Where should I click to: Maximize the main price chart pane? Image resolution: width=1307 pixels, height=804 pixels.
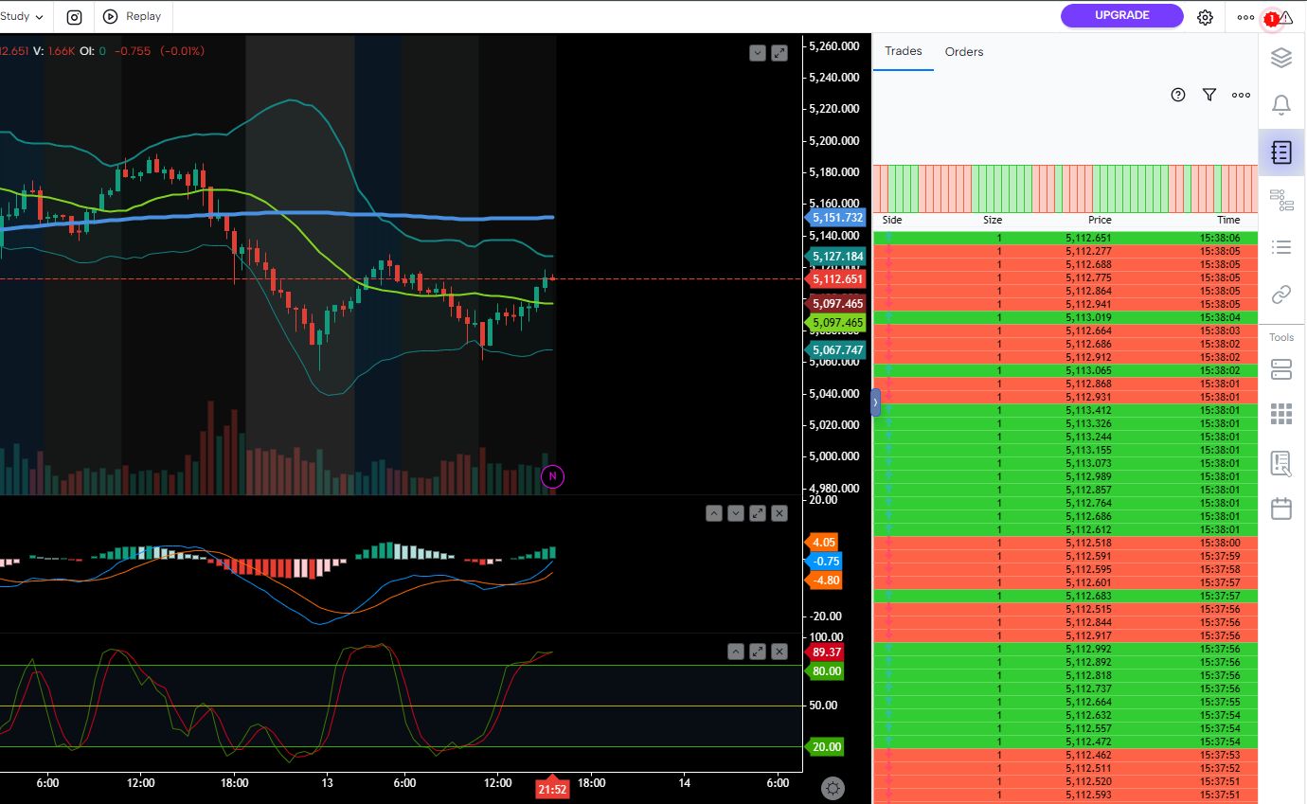coord(779,53)
